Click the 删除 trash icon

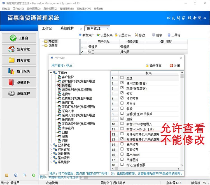(153, 35)
